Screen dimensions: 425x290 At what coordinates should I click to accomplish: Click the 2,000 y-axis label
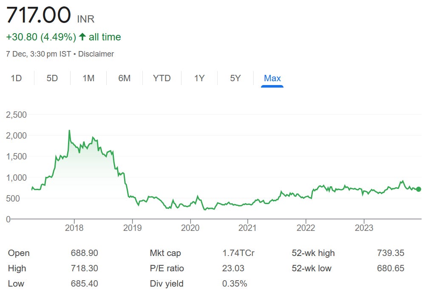[16, 136]
